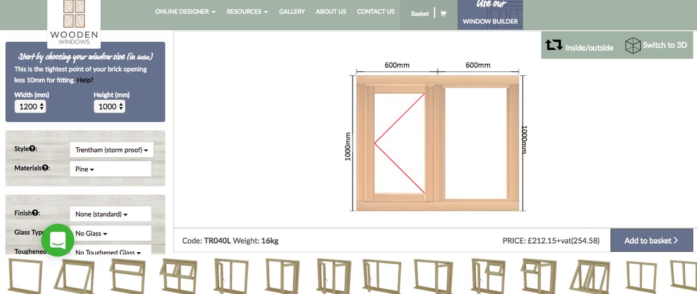The image size is (697, 294).
Task: Click the inside/outside swap arrows icon
Action: point(554,45)
